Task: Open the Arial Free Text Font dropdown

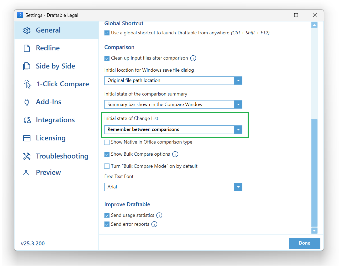Action: tap(238, 187)
